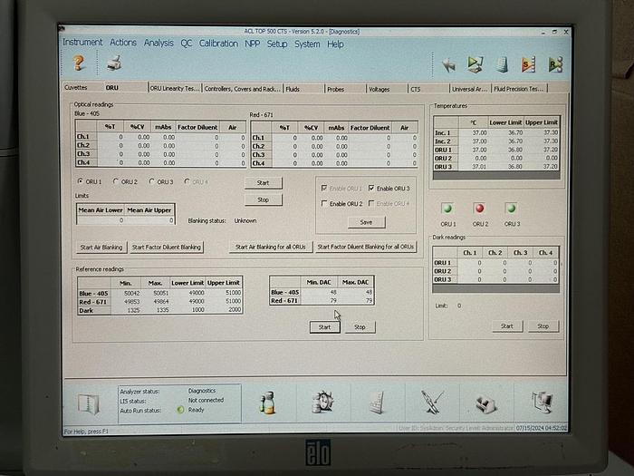
Task: Click the gear maintenance icon in bottom bar
Action: 322,402
